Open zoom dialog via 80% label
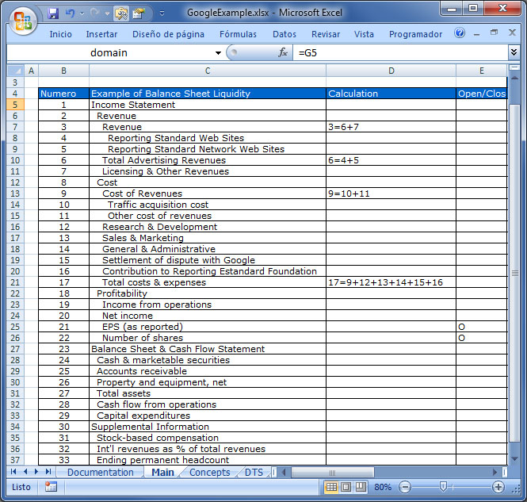 tap(383, 487)
